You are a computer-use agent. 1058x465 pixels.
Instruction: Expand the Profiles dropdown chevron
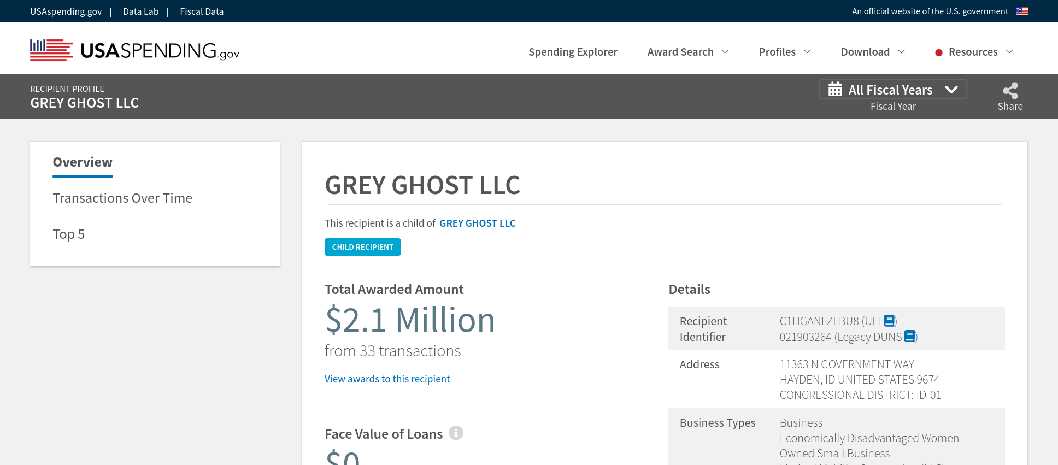(807, 51)
